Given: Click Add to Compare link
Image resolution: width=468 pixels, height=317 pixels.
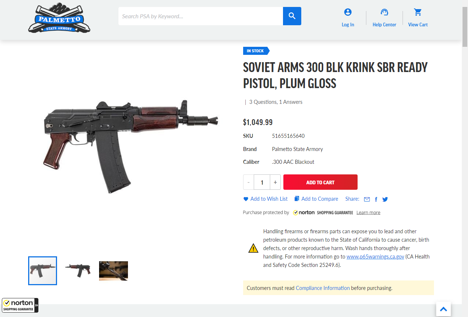Looking at the screenshot, I should (316, 199).
